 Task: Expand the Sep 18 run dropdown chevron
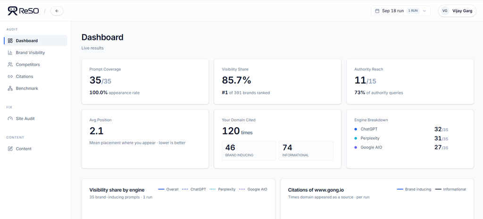click(x=424, y=11)
